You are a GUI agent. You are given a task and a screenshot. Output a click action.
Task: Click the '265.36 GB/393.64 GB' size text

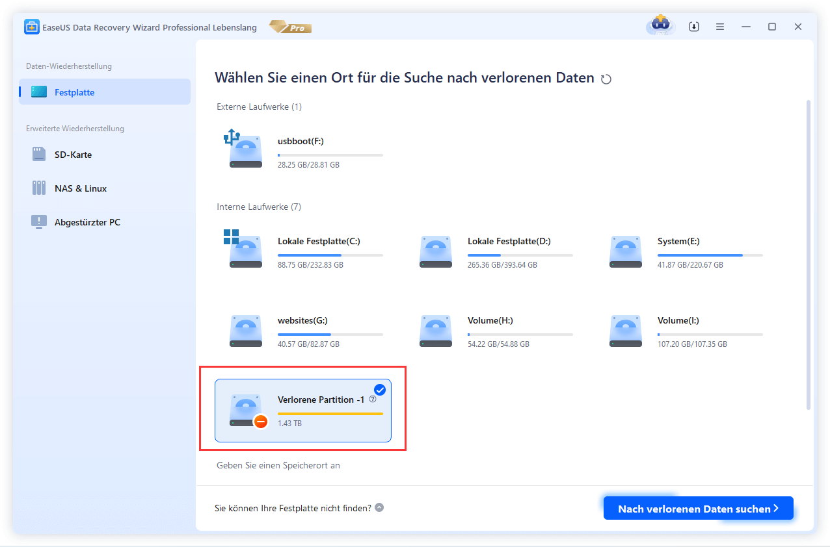point(503,265)
